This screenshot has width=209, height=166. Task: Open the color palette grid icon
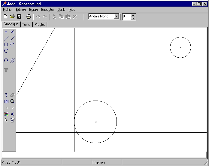[x=6, y=114]
